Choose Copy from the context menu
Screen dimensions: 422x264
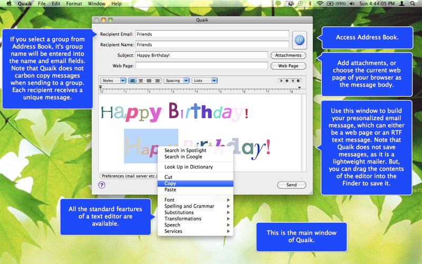(x=195, y=183)
